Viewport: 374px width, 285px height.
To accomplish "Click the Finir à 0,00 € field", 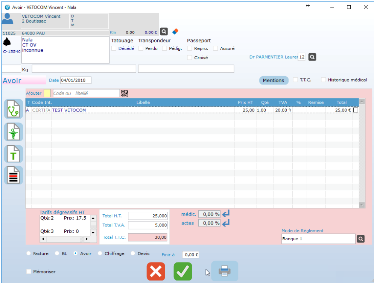I will (190, 255).
